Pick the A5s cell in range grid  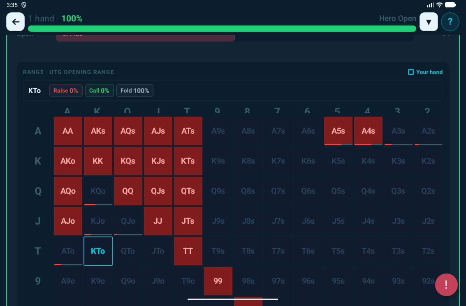338,131
